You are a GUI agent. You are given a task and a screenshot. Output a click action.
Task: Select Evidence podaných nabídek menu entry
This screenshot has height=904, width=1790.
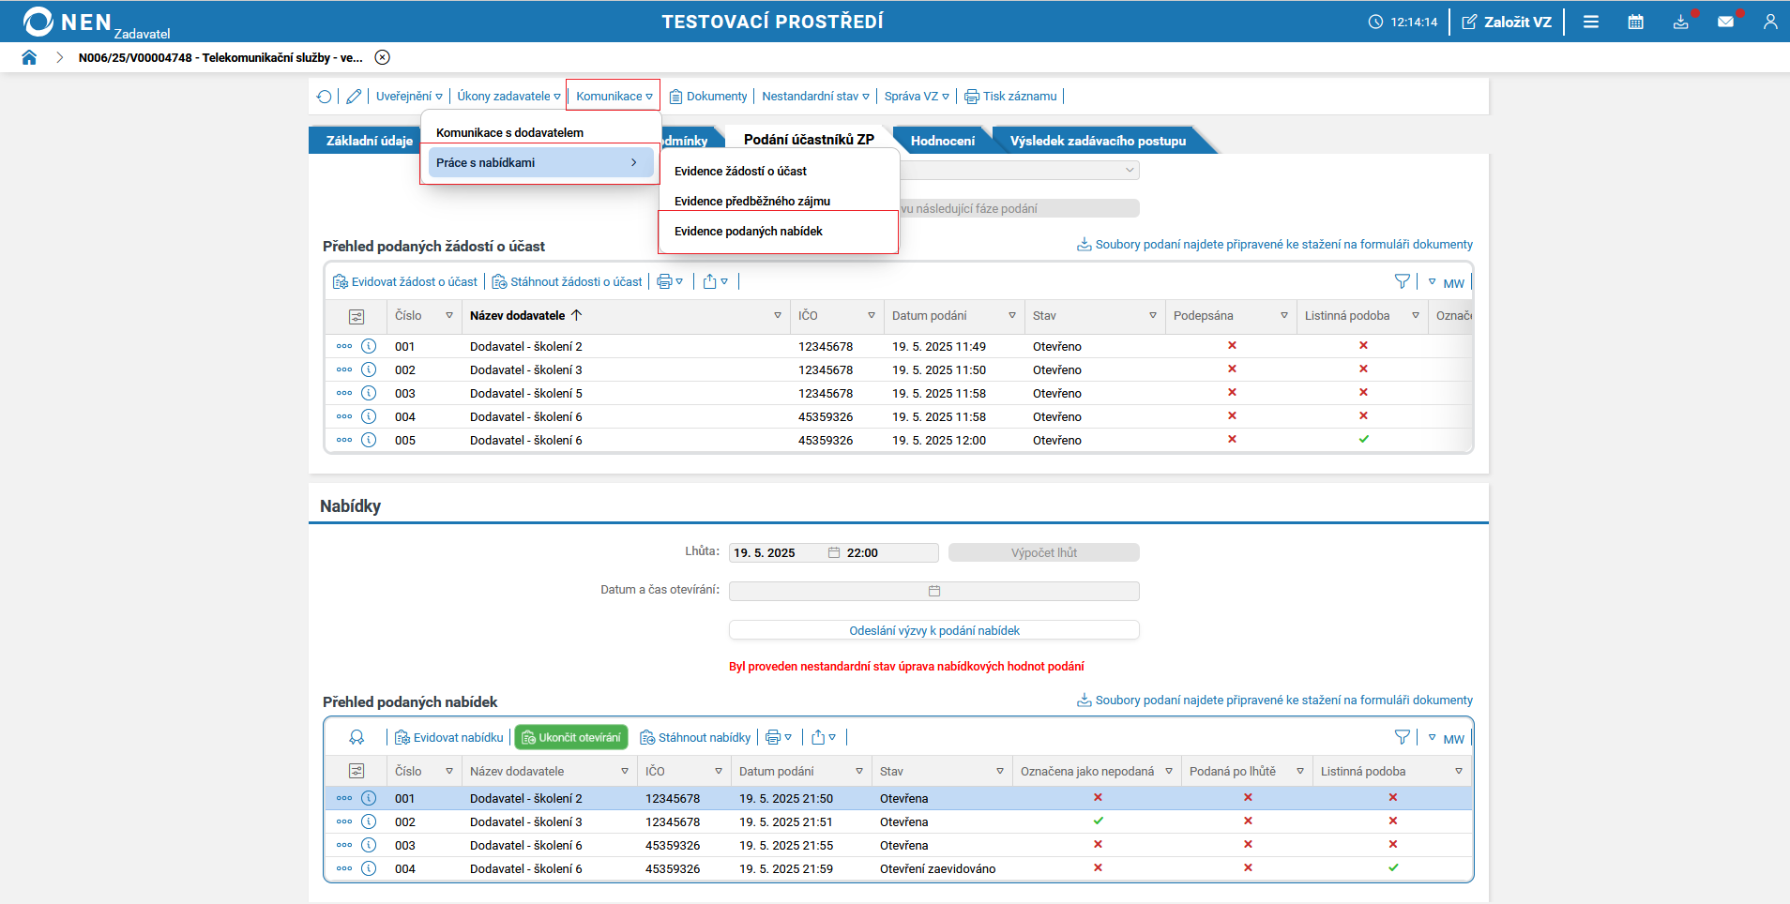748,232
